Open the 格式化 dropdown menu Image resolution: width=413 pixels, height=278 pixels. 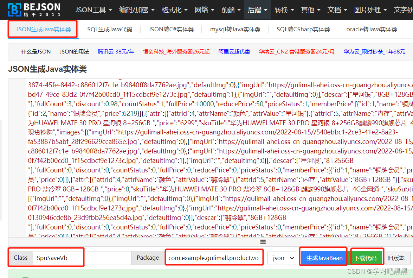pos(174,10)
